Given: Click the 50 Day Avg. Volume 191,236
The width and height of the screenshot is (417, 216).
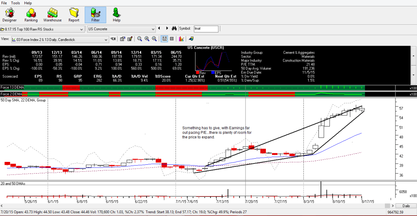Looking at the screenshot, I should coord(309,68).
